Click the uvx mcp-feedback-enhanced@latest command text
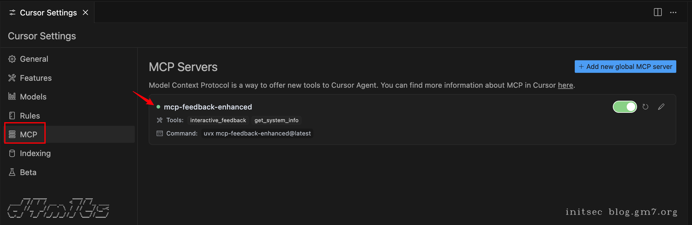This screenshot has height=225, width=692. tap(257, 133)
